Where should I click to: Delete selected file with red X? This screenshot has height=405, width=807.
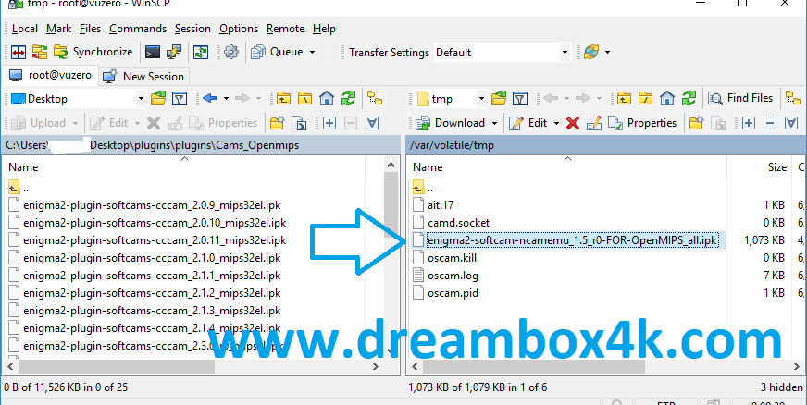coord(573,123)
